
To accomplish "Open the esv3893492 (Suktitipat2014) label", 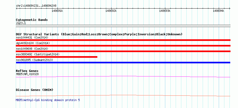I will click(38, 54).
